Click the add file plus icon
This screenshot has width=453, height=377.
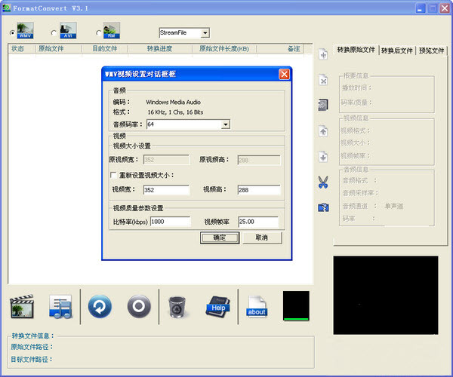coord(323,54)
